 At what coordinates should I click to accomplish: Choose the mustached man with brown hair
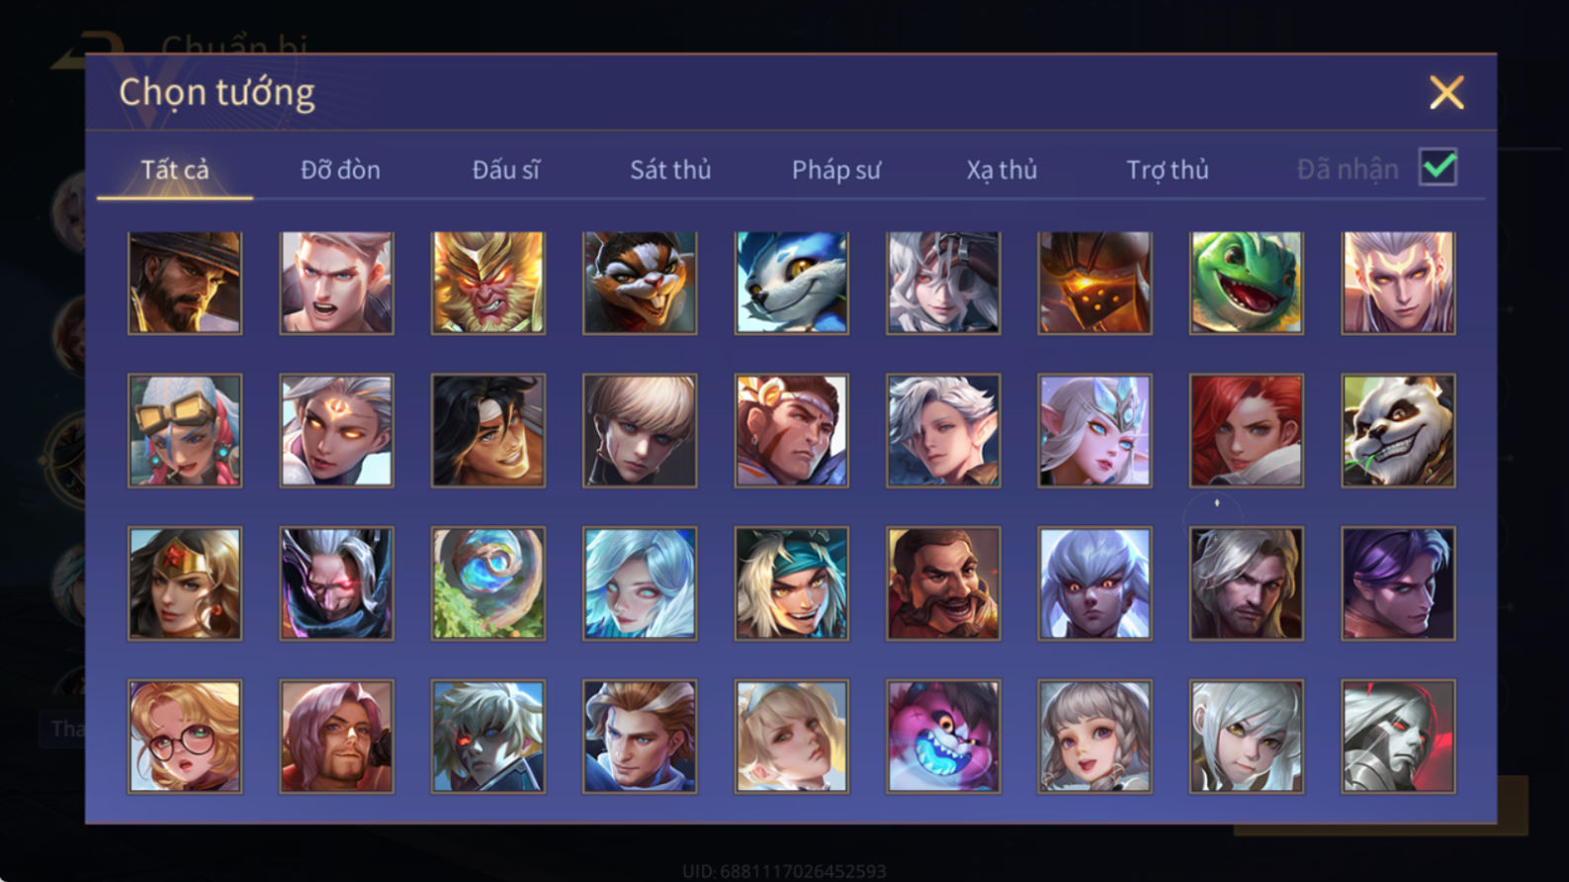pyautogui.click(x=943, y=583)
